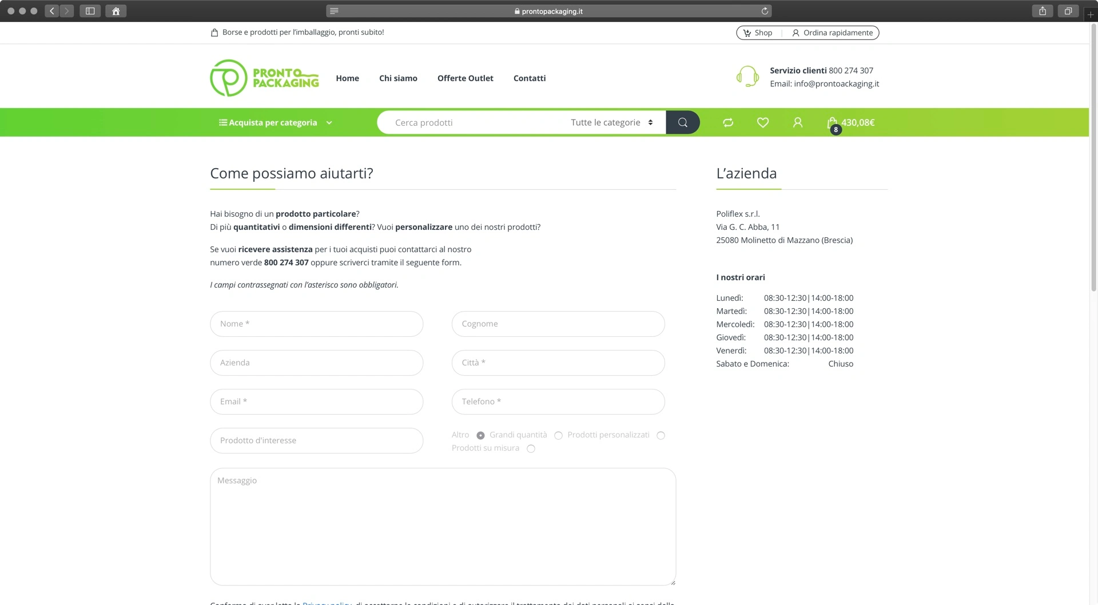Click inside the Messaggio text area
The image size is (1098, 605).
(x=443, y=527)
